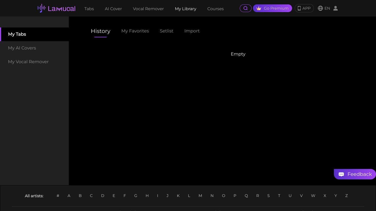Switch to the Setlist tab
The height and width of the screenshot is (211, 376).
pos(167,31)
